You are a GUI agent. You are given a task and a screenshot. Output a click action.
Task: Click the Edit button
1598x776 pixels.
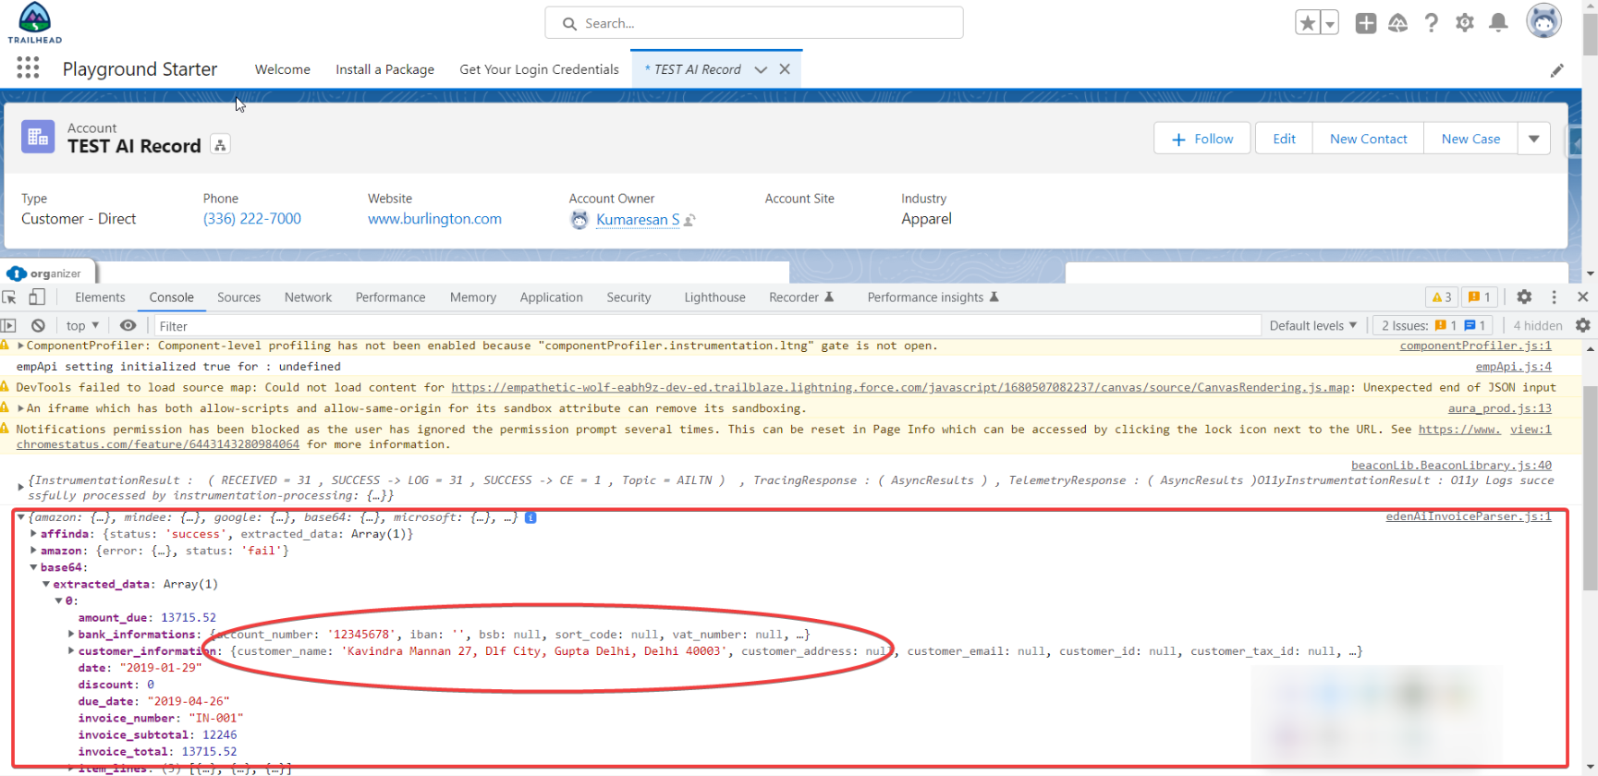point(1284,139)
